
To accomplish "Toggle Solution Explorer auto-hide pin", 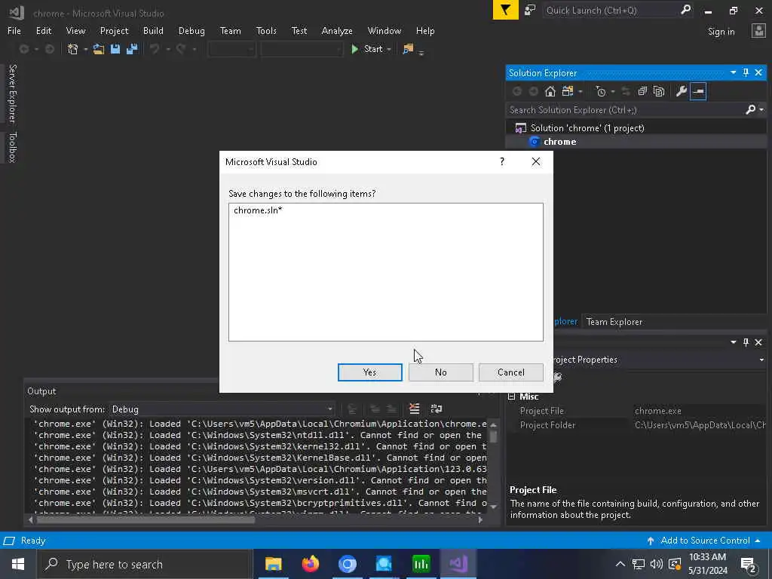I will coord(746,72).
